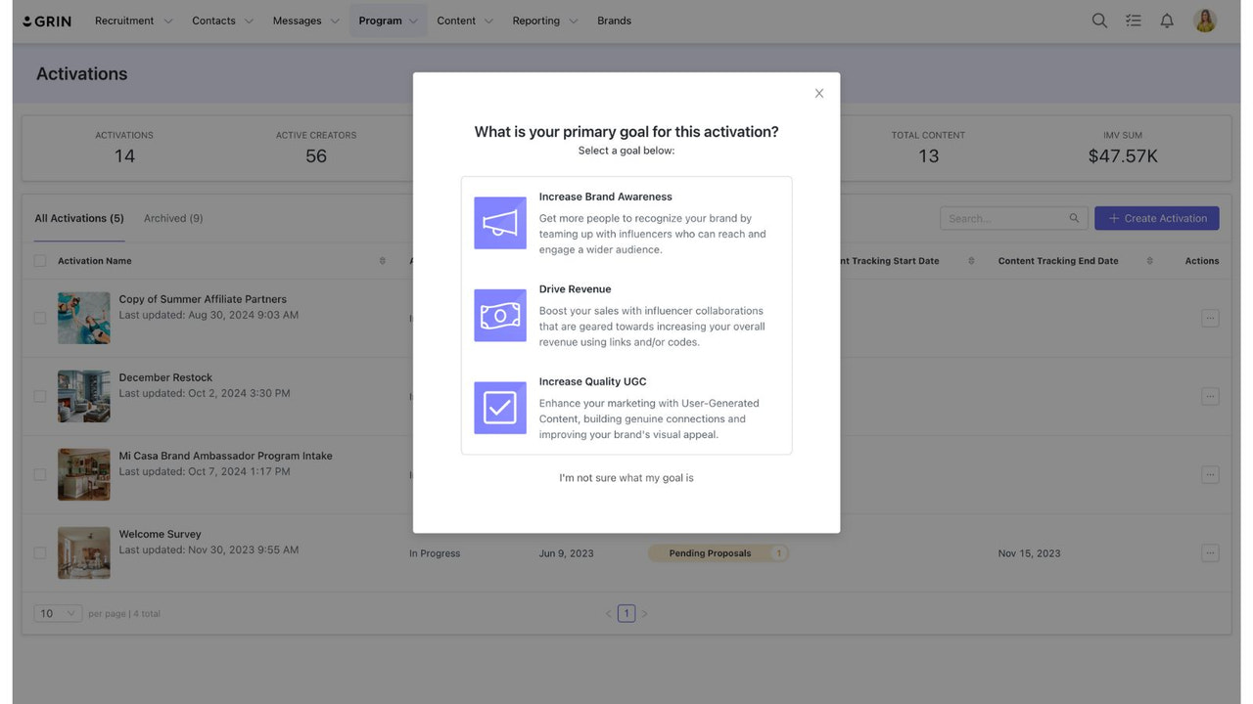Open the global search magnifier icon
Viewport: 1253px width, 704px height.
click(x=1098, y=20)
